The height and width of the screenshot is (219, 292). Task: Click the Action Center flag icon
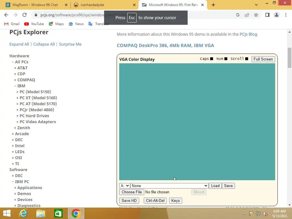[252, 214]
